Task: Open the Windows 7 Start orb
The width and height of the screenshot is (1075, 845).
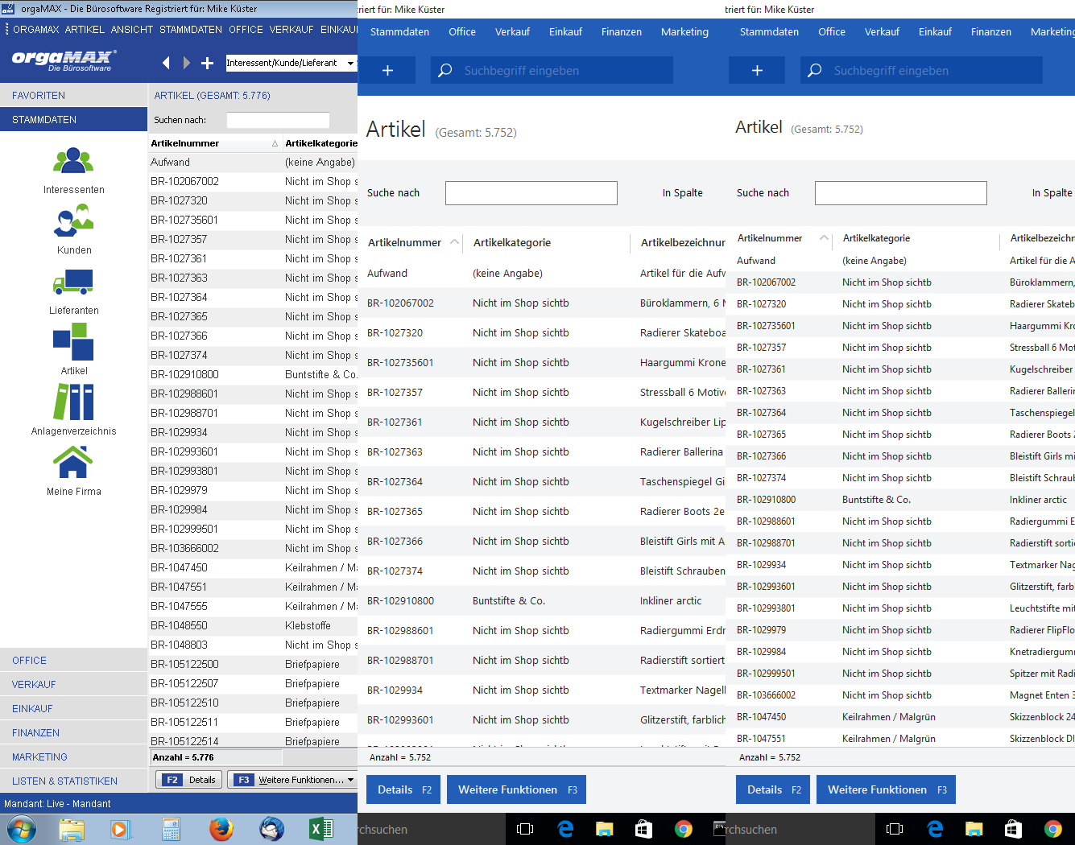Action: 21,829
